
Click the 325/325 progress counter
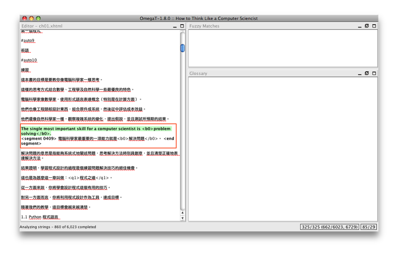click(330, 227)
